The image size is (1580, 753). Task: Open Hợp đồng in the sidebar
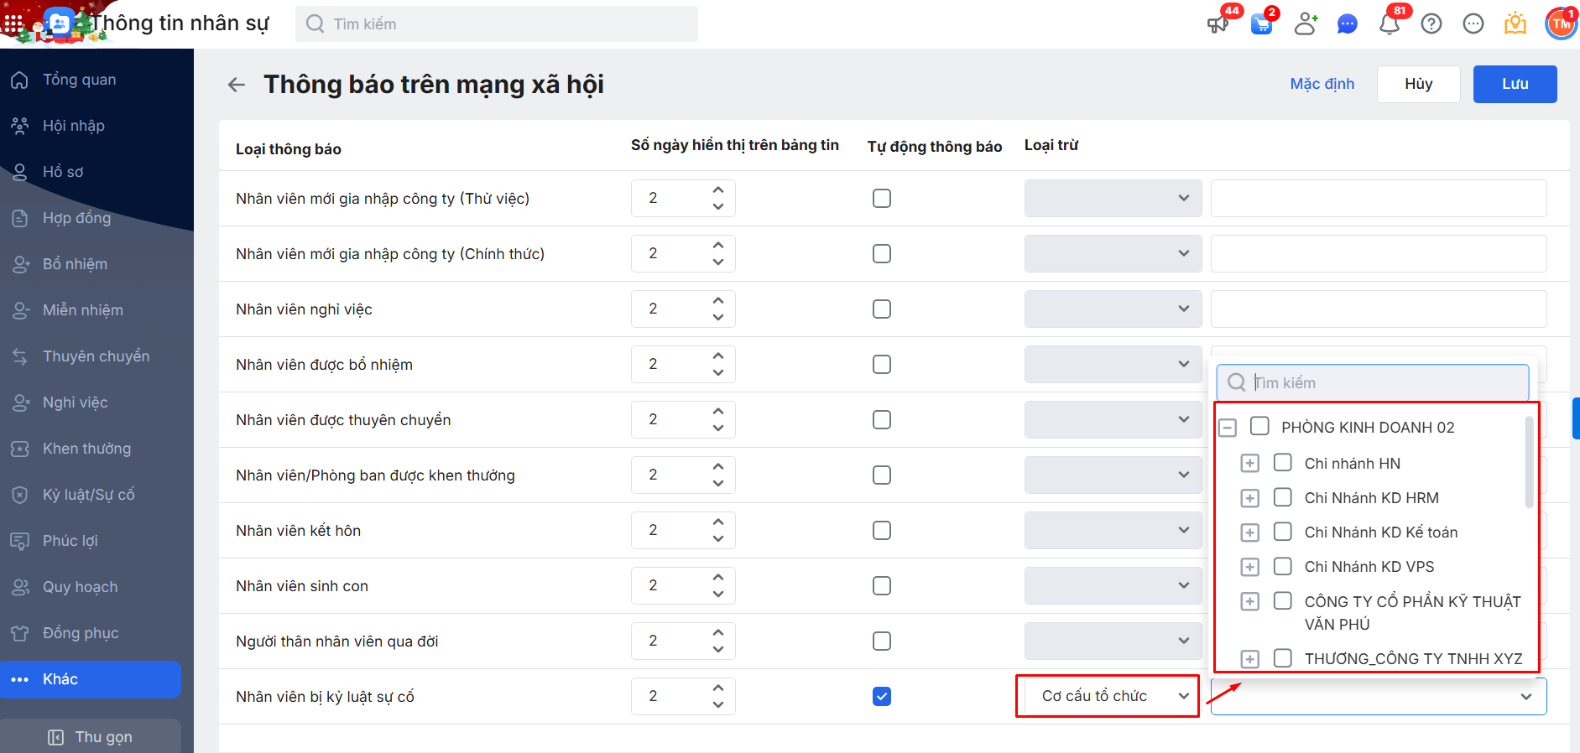tap(76, 218)
